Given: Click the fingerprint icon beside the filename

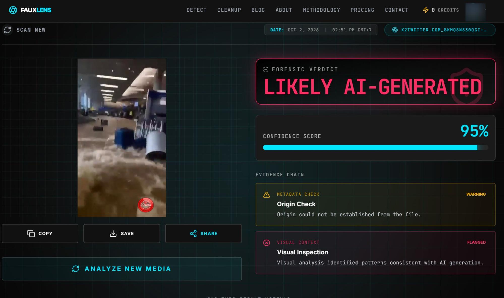Looking at the screenshot, I should point(395,30).
